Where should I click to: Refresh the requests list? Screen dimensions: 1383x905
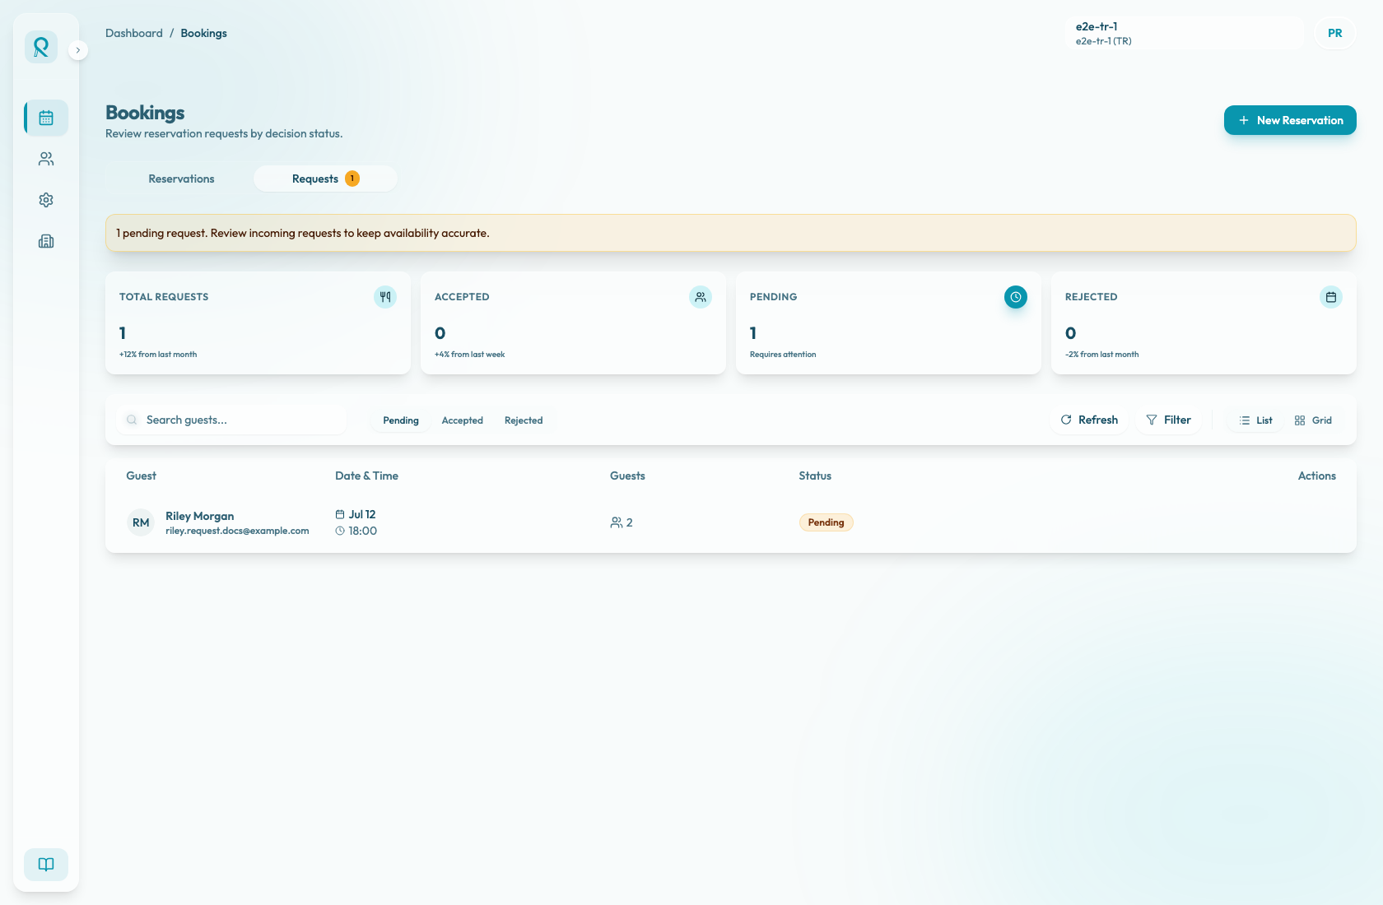pos(1089,420)
